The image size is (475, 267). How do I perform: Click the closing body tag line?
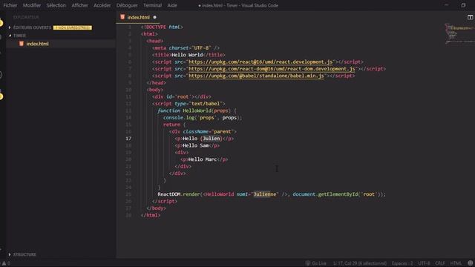click(156, 208)
